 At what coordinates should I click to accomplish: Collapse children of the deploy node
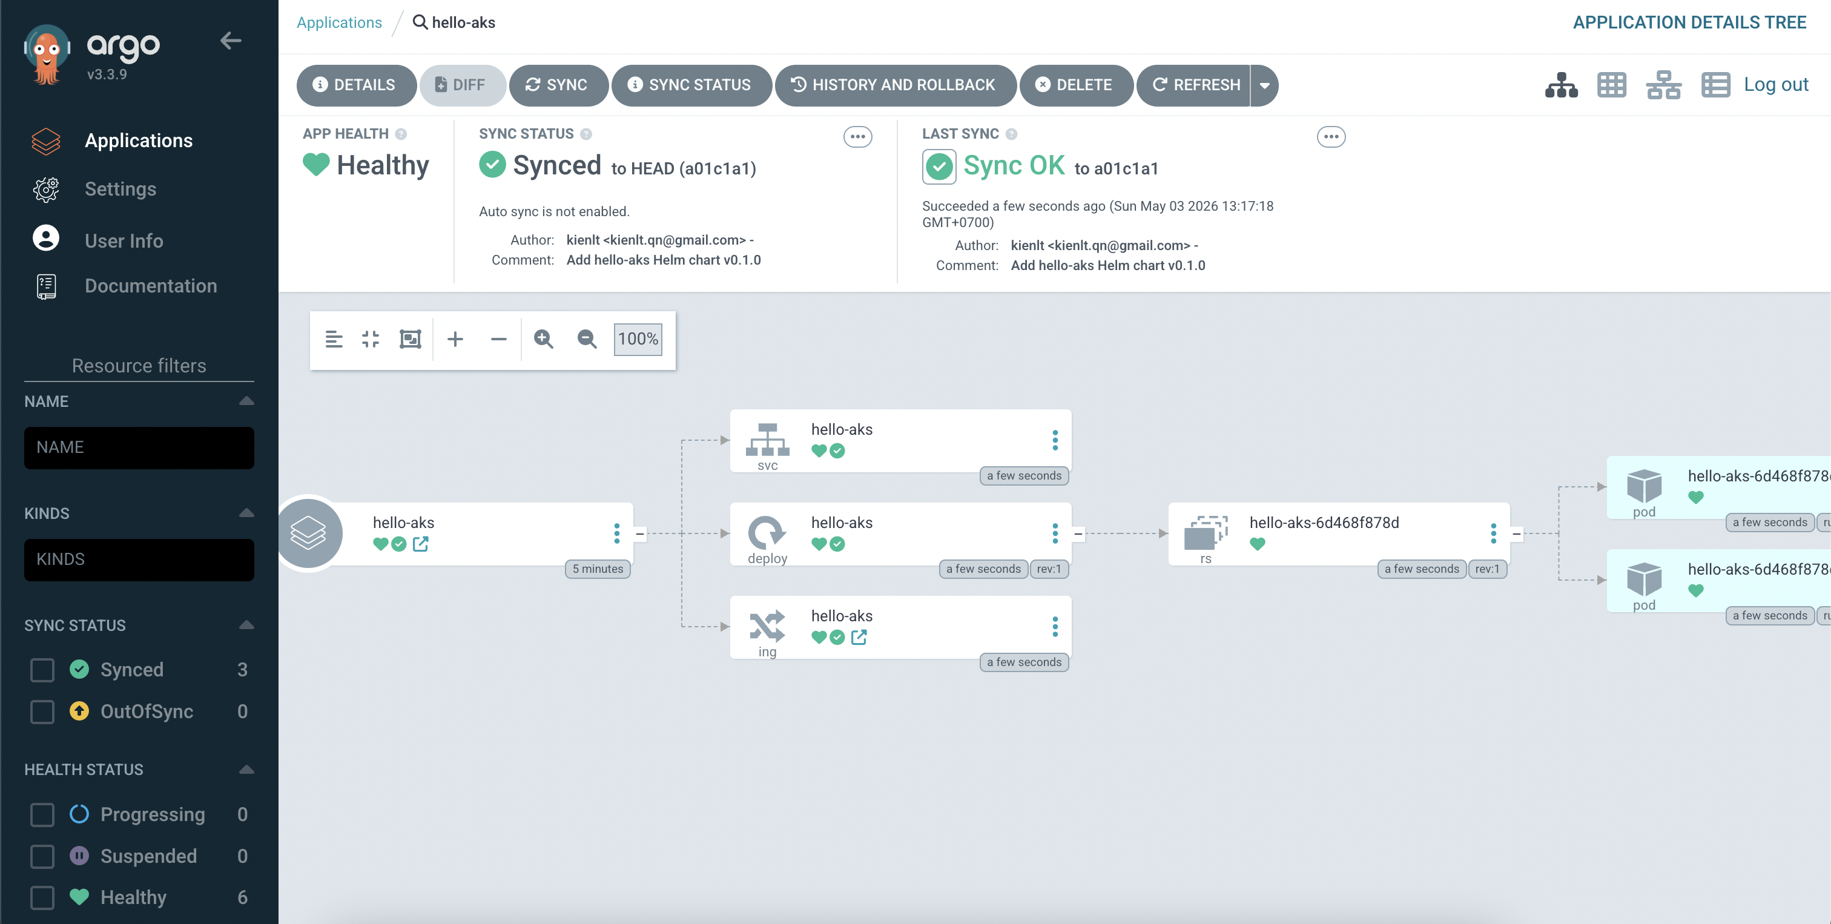click(x=1078, y=534)
